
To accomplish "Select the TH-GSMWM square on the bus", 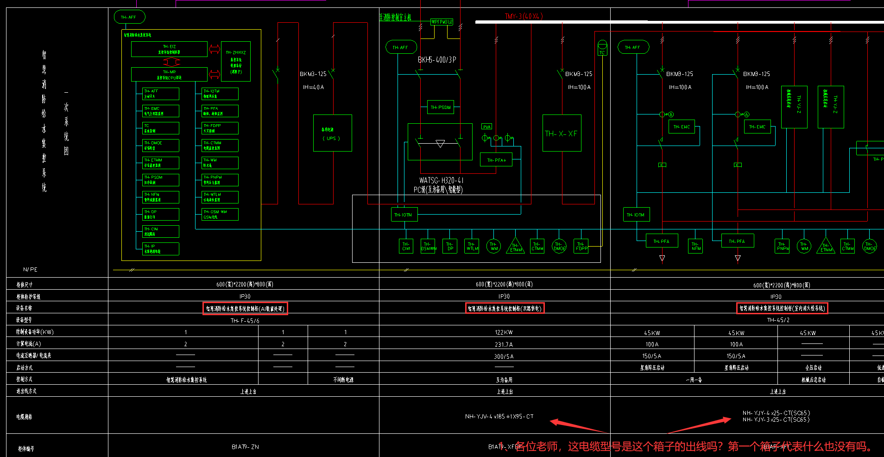I will click(428, 246).
